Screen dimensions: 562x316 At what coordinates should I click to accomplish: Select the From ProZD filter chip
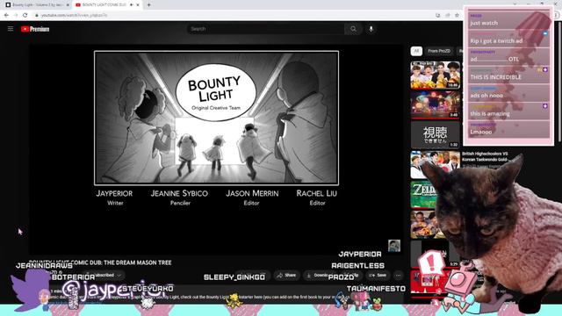point(439,51)
